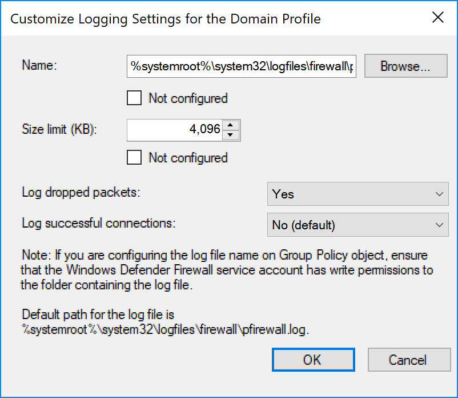
Task: Decrease size limit with the down arrow
Action: tap(231, 135)
